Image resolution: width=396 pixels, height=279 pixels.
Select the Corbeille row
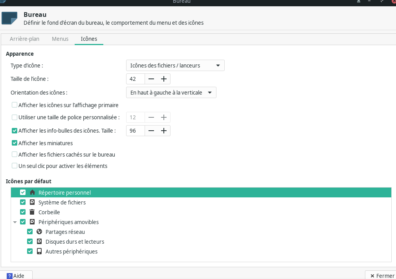[201, 212]
